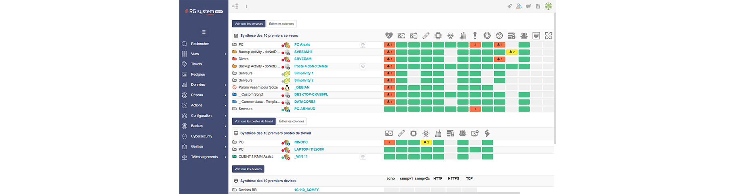Click the exclamation mark events column icon

point(475,36)
